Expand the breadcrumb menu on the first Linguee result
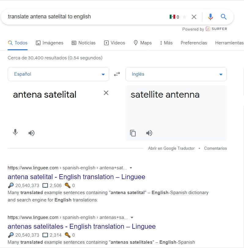Image resolution: width=244 pixels, height=248 pixels. (x=131, y=168)
